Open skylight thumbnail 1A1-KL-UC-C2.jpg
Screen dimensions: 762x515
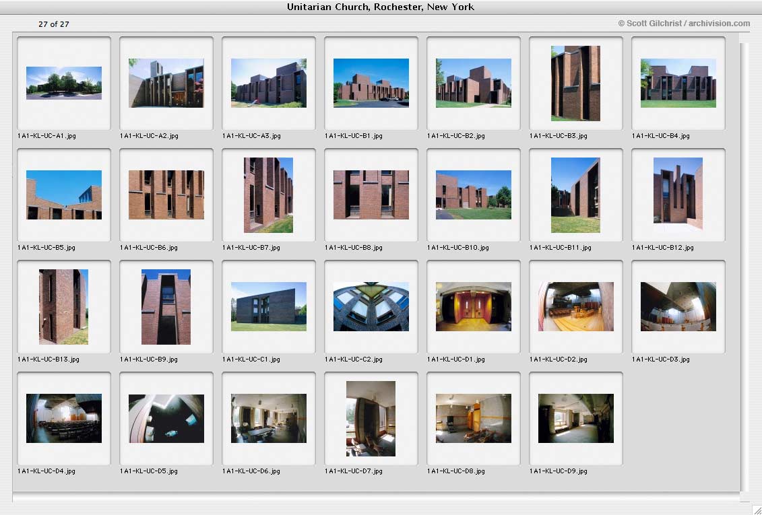tap(371, 307)
